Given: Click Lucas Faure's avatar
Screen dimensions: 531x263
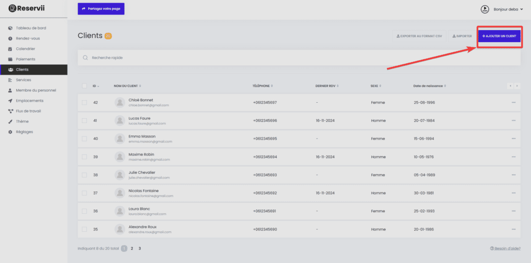Looking at the screenshot, I should tap(120, 120).
